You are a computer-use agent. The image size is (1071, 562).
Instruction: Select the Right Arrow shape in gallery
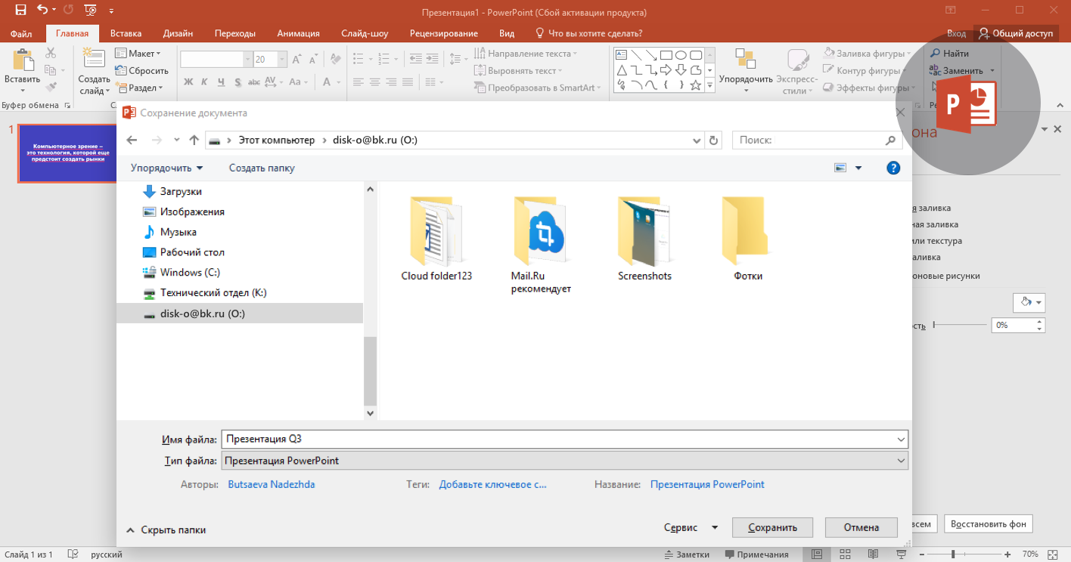(666, 70)
